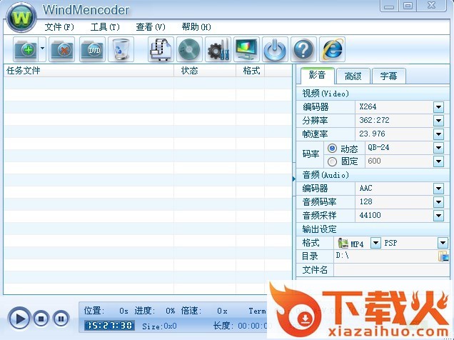Click the 任务文件 column header
The image size is (454, 340).
point(89,71)
